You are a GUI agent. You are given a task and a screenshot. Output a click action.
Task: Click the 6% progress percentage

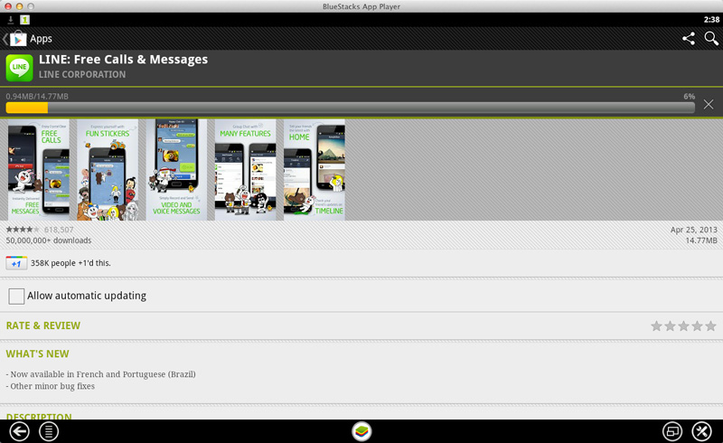click(x=689, y=97)
